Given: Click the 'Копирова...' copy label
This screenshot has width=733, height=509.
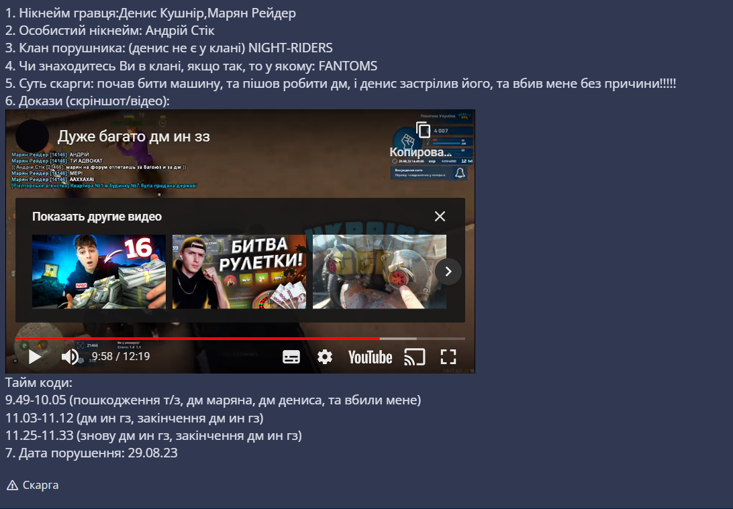Looking at the screenshot, I should pyautogui.click(x=421, y=152).
